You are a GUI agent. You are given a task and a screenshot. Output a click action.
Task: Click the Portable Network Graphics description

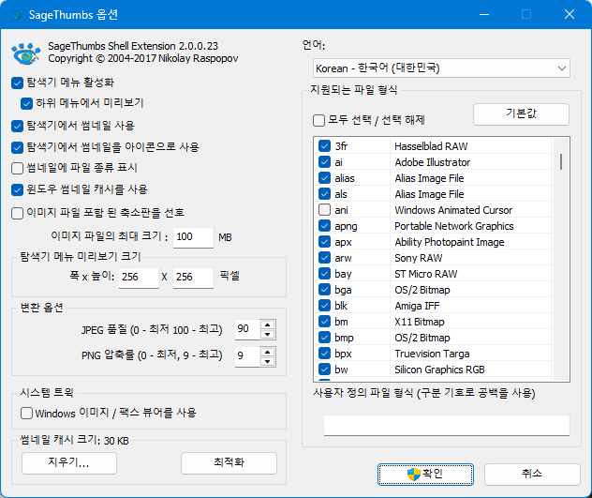(454, 226)
